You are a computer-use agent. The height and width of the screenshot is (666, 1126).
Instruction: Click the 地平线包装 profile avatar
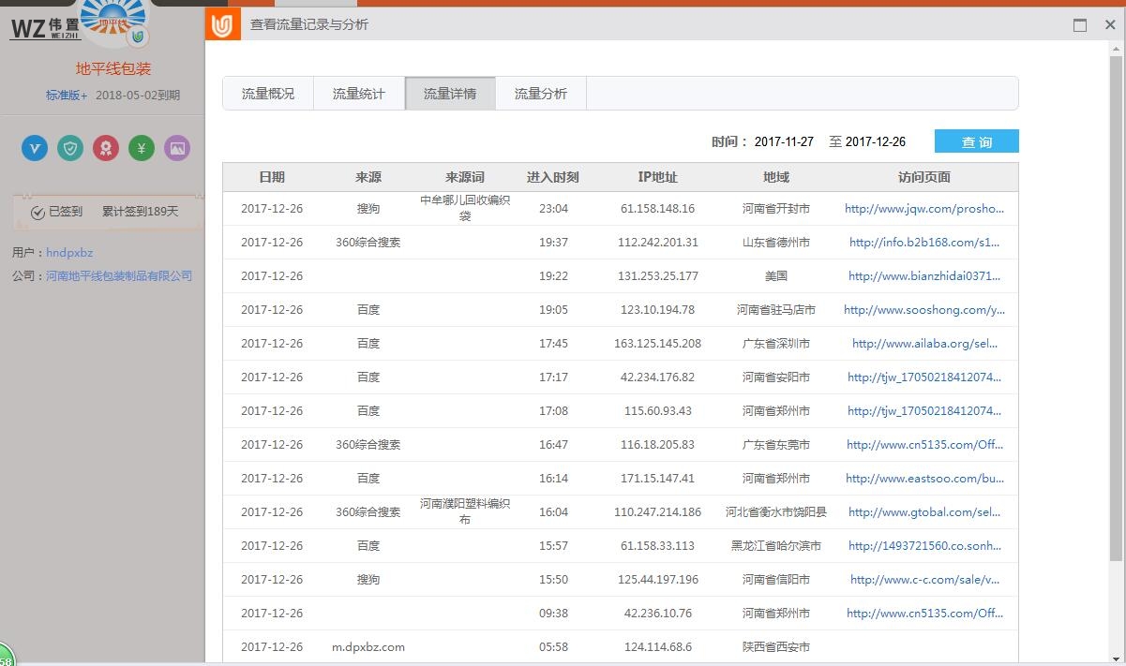click(113, 23)
